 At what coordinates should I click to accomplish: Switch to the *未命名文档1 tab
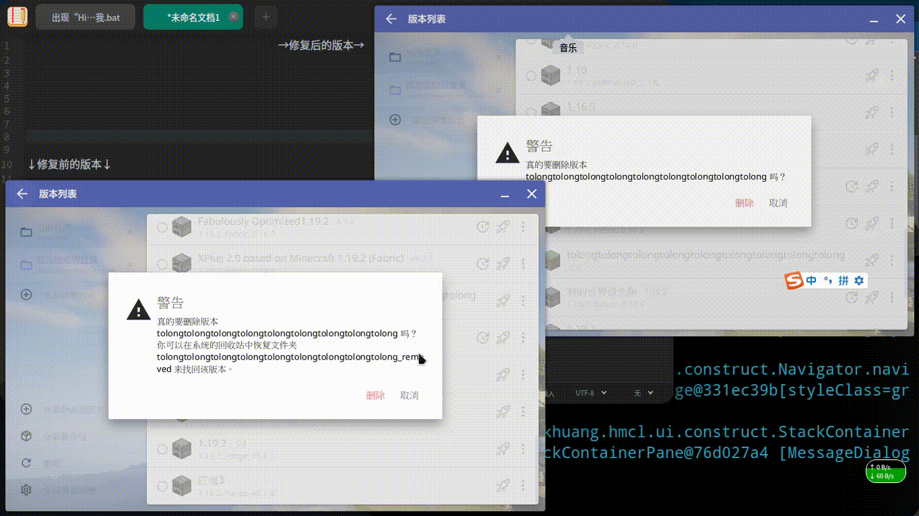pyautogui.click(x=193, y=17)
